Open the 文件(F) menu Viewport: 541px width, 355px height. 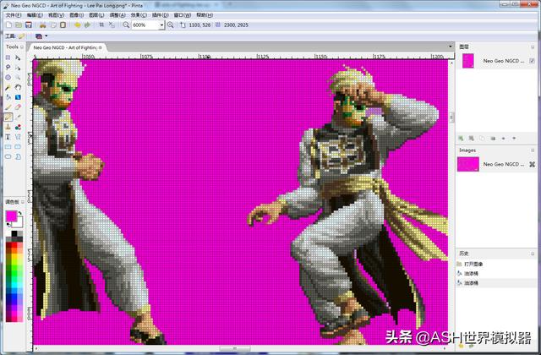pos(12,15)
